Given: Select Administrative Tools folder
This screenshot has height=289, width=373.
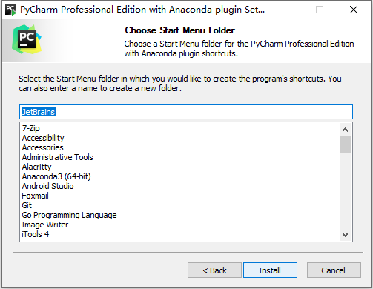Looking at the screenshot, I should pyautogui.click(x=58, y=157).
